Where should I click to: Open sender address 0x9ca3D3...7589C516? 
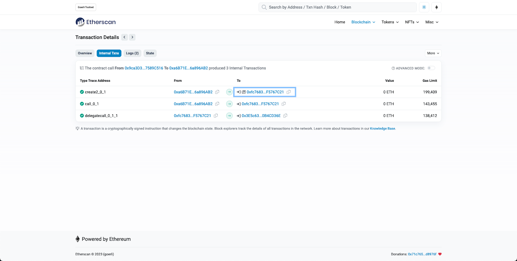144,68
